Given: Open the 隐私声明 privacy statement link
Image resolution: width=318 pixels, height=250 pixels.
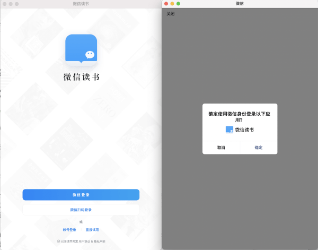Looking at the screenshot, I should click(100, 242).
